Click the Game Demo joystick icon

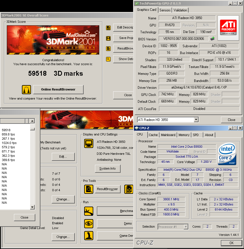tap(89, 236)
